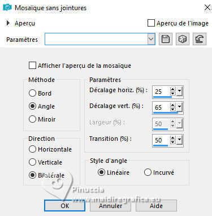Screen dimensions: 212x216
Task: Click the randomize parameters dice icon
Action: pyautogui.click(x=183, y=39)
